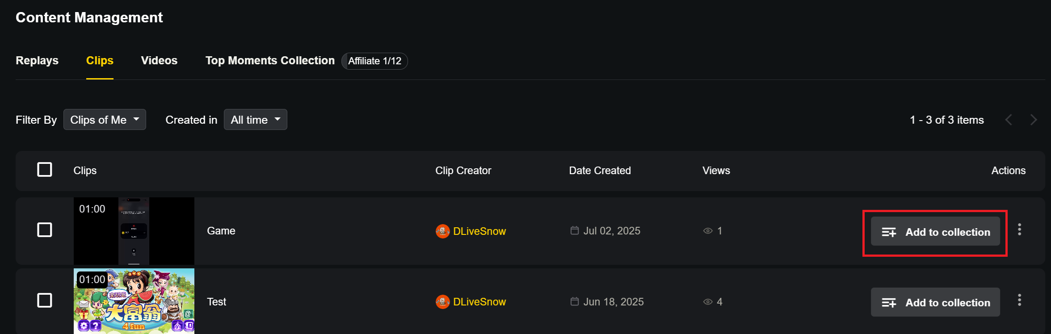
Task: Switch to the Replays tab
Action: 37,61
